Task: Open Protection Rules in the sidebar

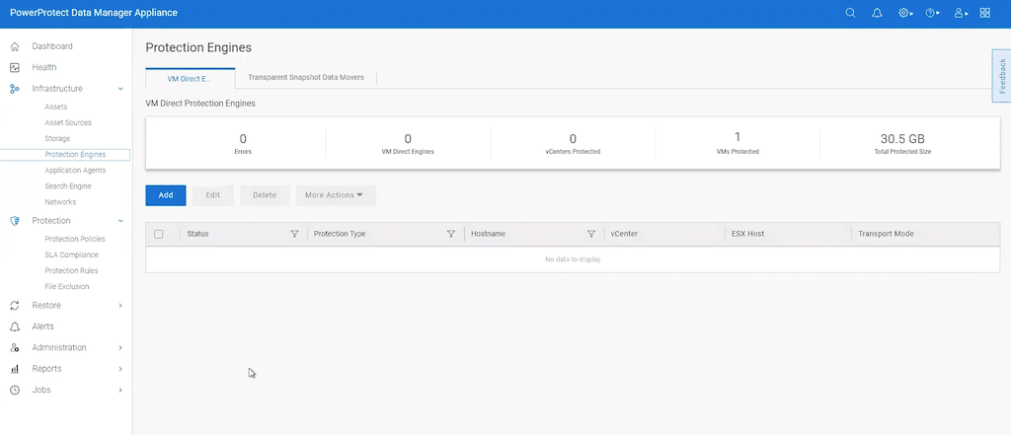Action: tap(71, 270)
